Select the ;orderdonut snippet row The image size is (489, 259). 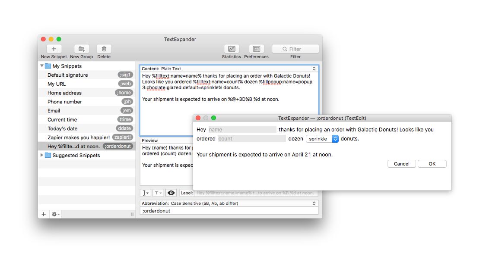[x=87, y=147]
